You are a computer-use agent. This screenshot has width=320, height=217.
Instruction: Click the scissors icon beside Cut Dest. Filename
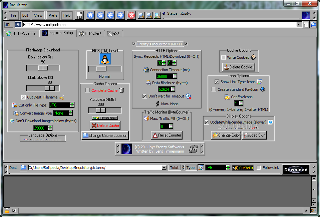[x=62, y=97]
